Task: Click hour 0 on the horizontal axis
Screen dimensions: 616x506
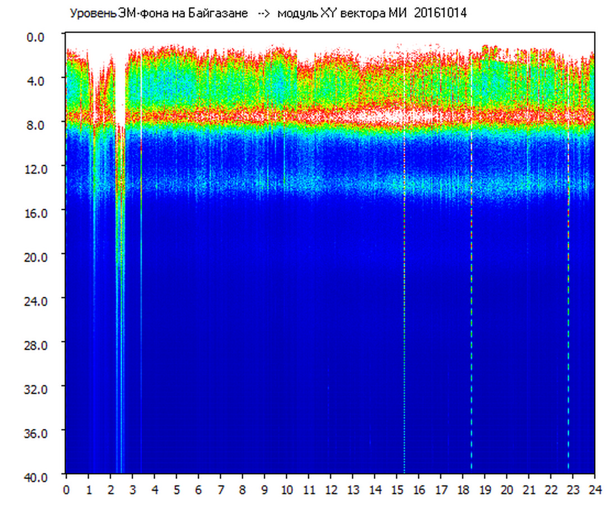Action: click(66, 489)
